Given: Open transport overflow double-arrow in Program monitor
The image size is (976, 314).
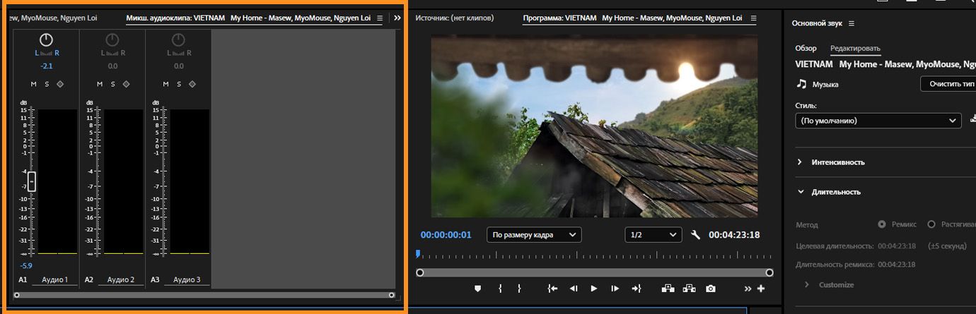Looking at the screenshot, I should [748, 289].
